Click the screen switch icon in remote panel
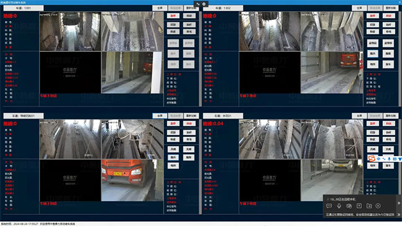 [349, 206]
